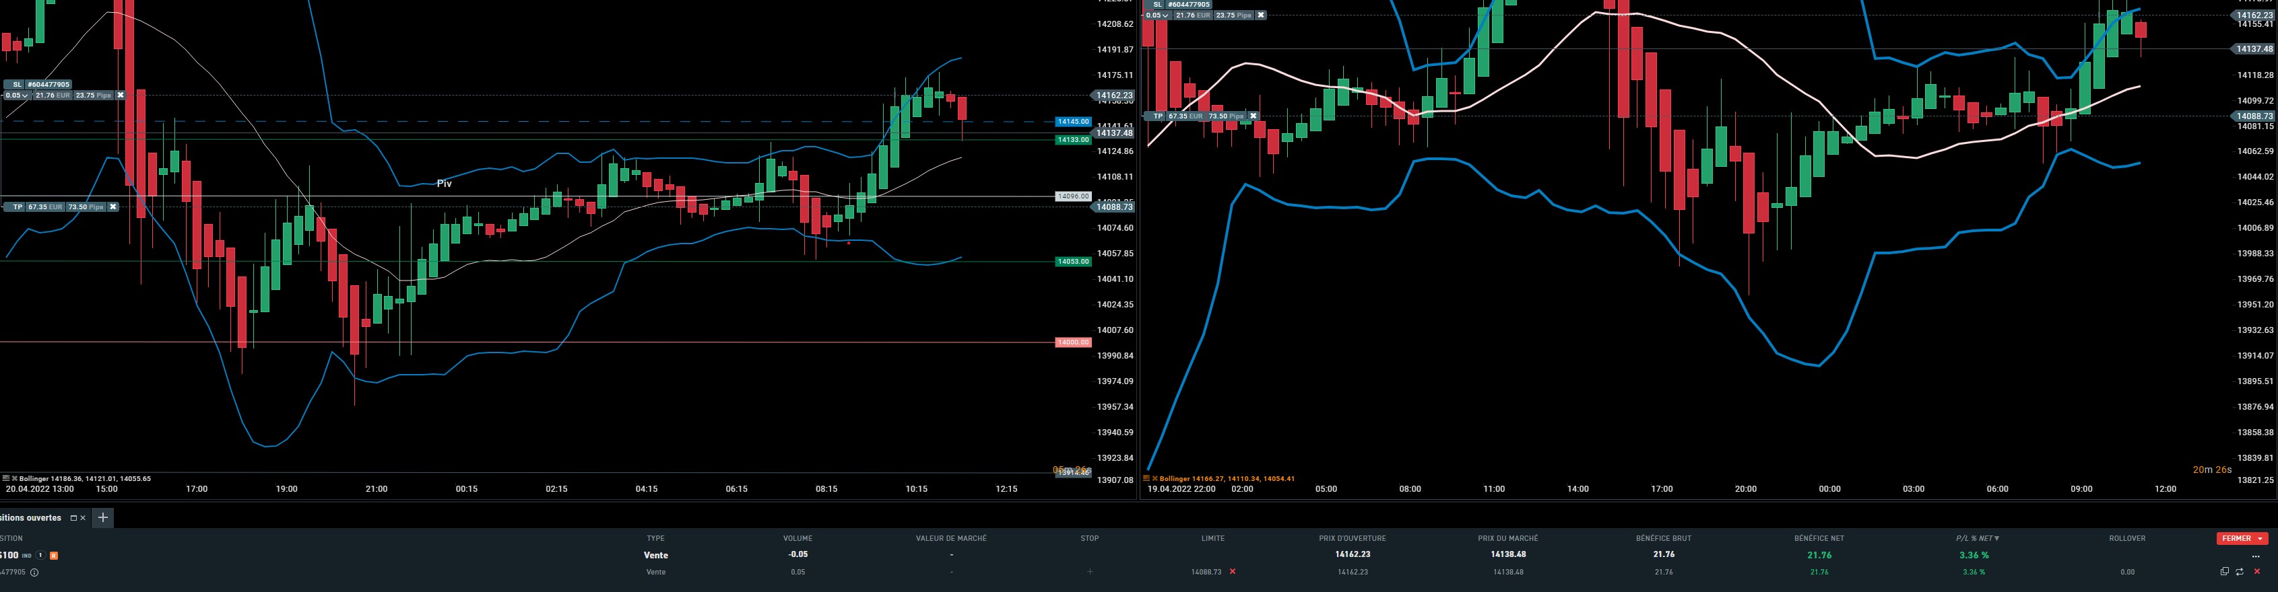2278x592 pixels.
Task: Sort by the PRIX DU MARCHÉ column header
Action: pos(1507,538)
